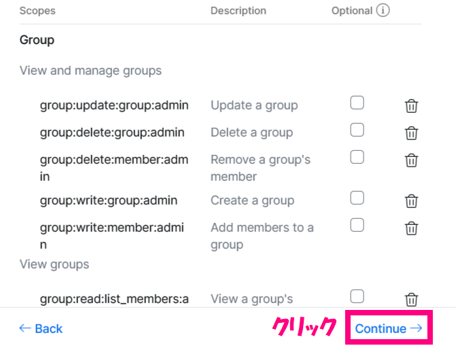Delete the group:write:group:admin scope

coord(411,201)
